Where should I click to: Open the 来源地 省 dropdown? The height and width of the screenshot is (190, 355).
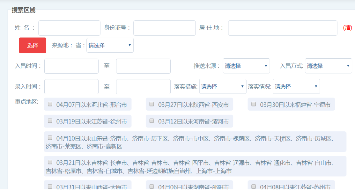tap(110, 45)
